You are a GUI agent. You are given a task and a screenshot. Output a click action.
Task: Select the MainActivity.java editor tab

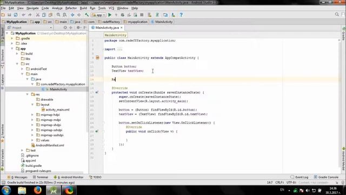coord(107,28)
